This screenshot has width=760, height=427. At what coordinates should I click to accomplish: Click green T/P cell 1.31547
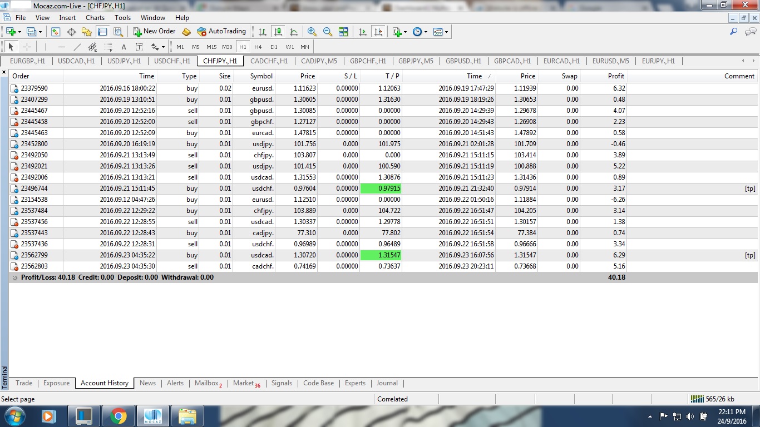pyautogui.click(x=381, y=255)
